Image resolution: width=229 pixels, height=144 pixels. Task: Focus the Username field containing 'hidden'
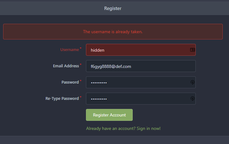click(141, 50)
